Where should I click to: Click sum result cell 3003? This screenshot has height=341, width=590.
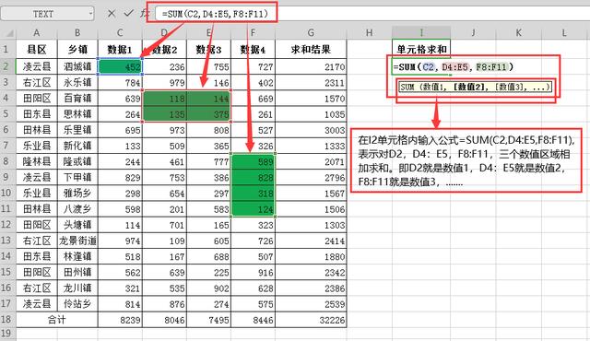311,130
